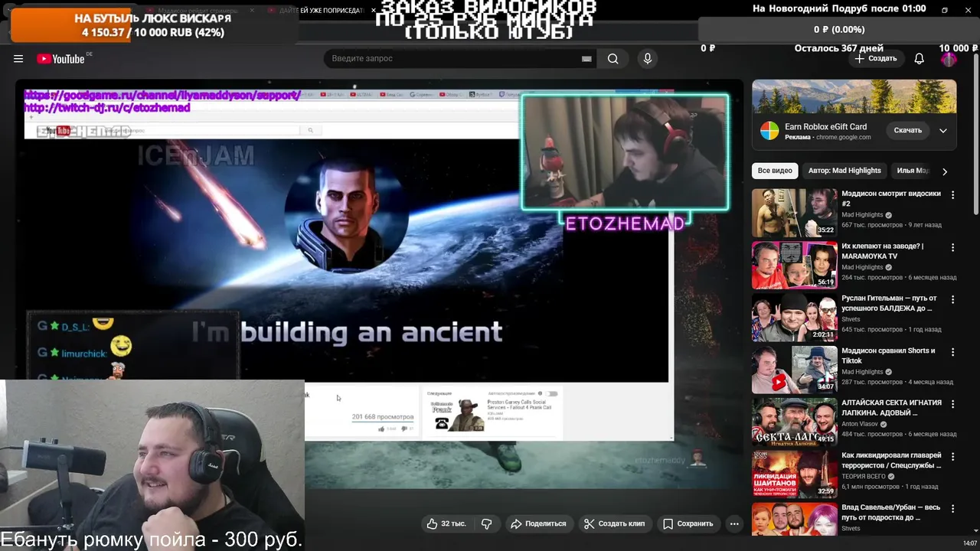Open thumbnail of 'Как ликвидировали главарей' video
Screen dimensions: 980x551
point(794,474)
